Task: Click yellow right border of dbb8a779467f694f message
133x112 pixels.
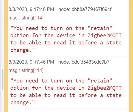Action: point(131,30)
